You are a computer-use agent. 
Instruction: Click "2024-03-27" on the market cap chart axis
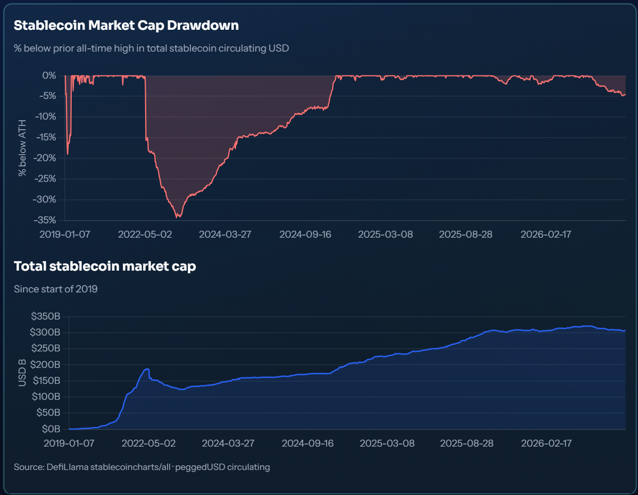click(228, 443)
